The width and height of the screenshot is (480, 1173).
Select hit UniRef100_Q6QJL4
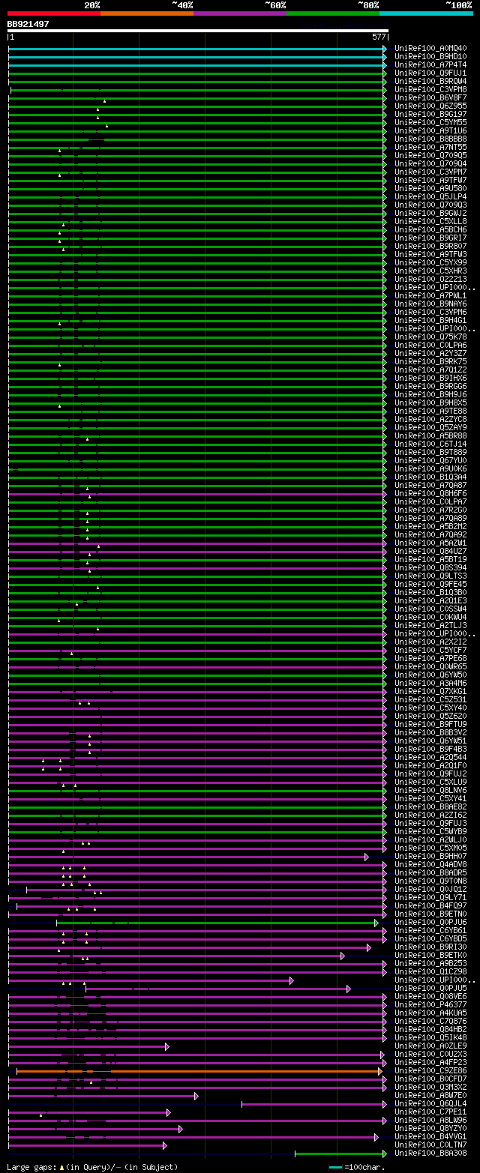[430, 1104]
